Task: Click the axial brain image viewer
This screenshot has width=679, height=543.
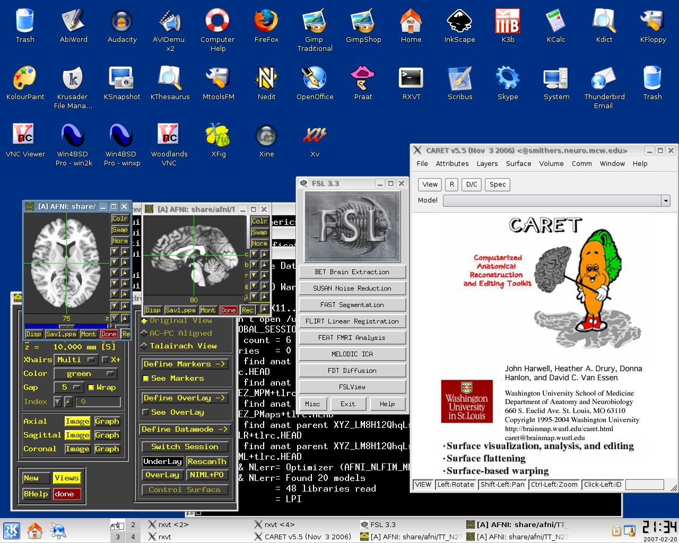Action: click(x=66, y=264)
